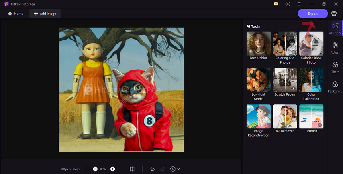
Task: Expand the history dropdown arrow
Action: point(178,169)
